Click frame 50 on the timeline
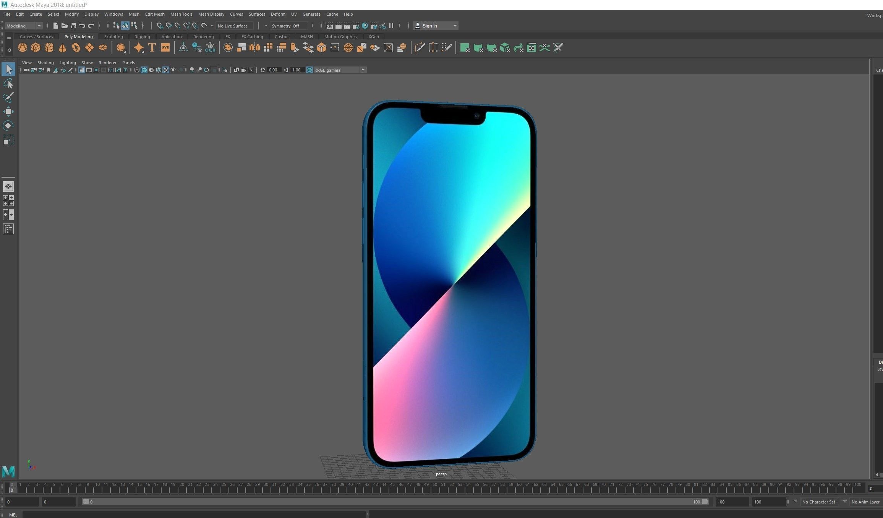Screen dimensions: 883x518 434,487
